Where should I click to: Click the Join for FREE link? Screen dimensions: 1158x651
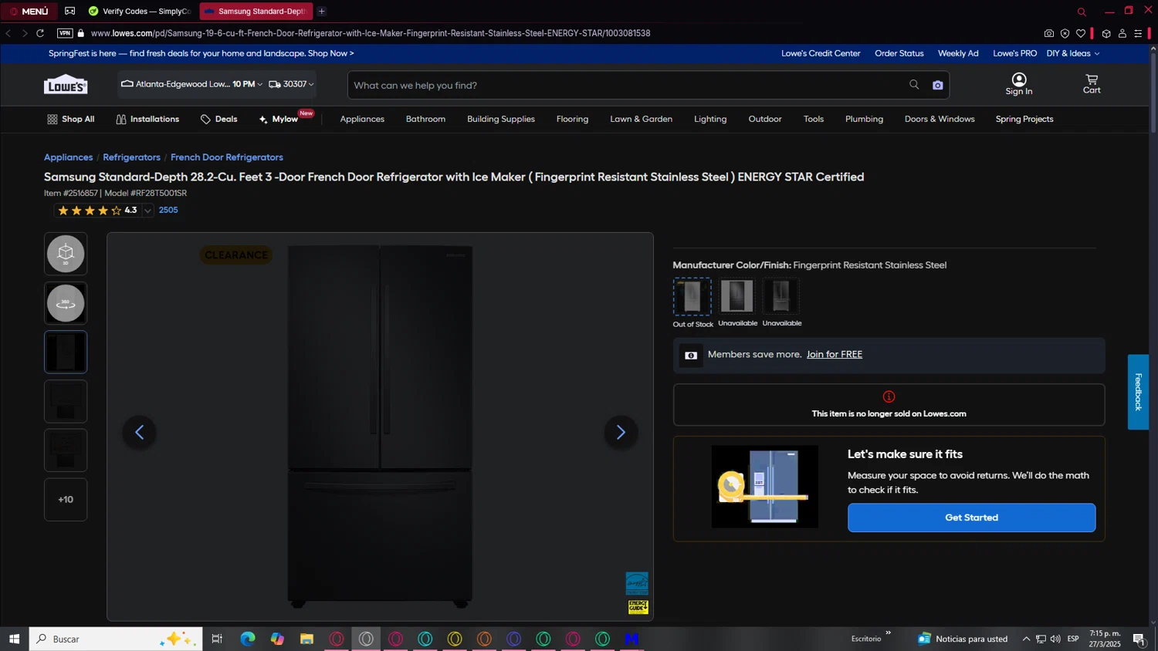pyautogui.click(x=835, y=354)
